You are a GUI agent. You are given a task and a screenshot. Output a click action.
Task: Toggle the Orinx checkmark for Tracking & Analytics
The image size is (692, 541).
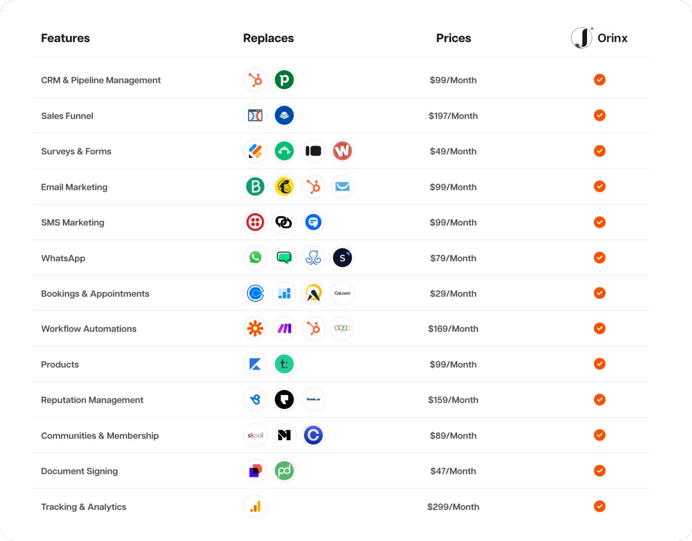coord(600,506)
